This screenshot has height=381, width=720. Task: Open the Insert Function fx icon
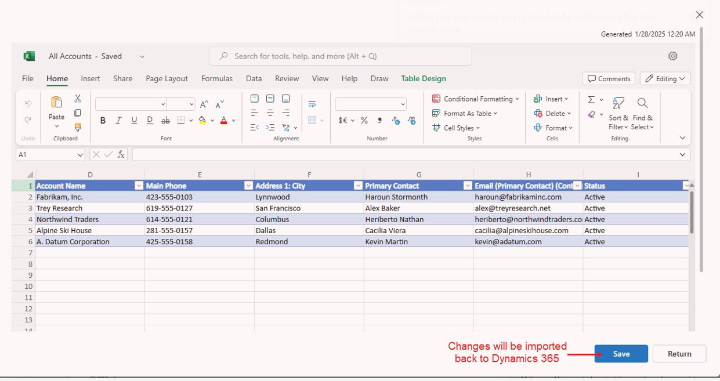point(121,154)
